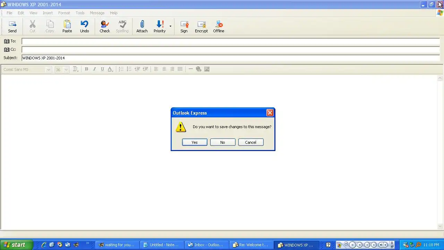Open the Priority dropdown arrow

point(170,26)
